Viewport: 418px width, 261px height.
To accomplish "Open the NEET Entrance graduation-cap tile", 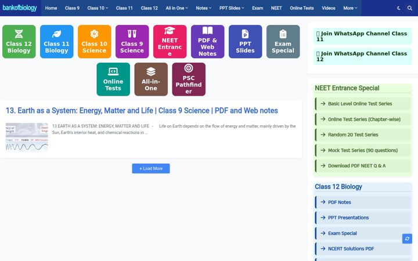I will [x=170, y=42].
